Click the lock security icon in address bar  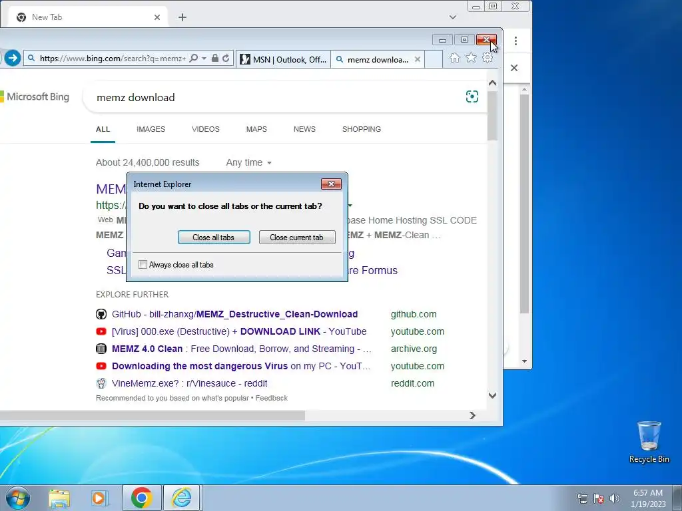[x=215, y=58]
